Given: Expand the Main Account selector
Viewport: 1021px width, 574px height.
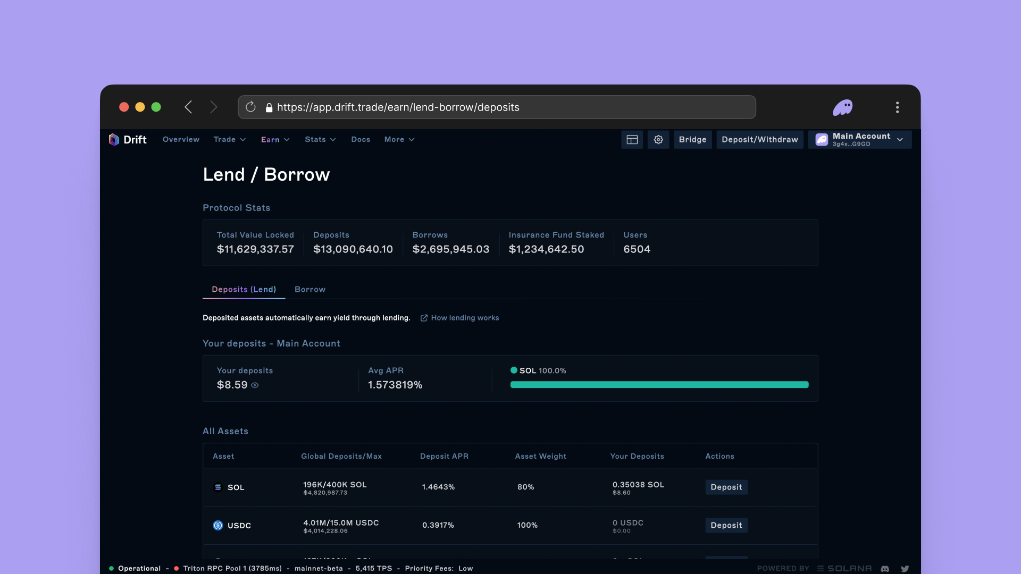Looking at the screenshot, I should tap(899, 139).
